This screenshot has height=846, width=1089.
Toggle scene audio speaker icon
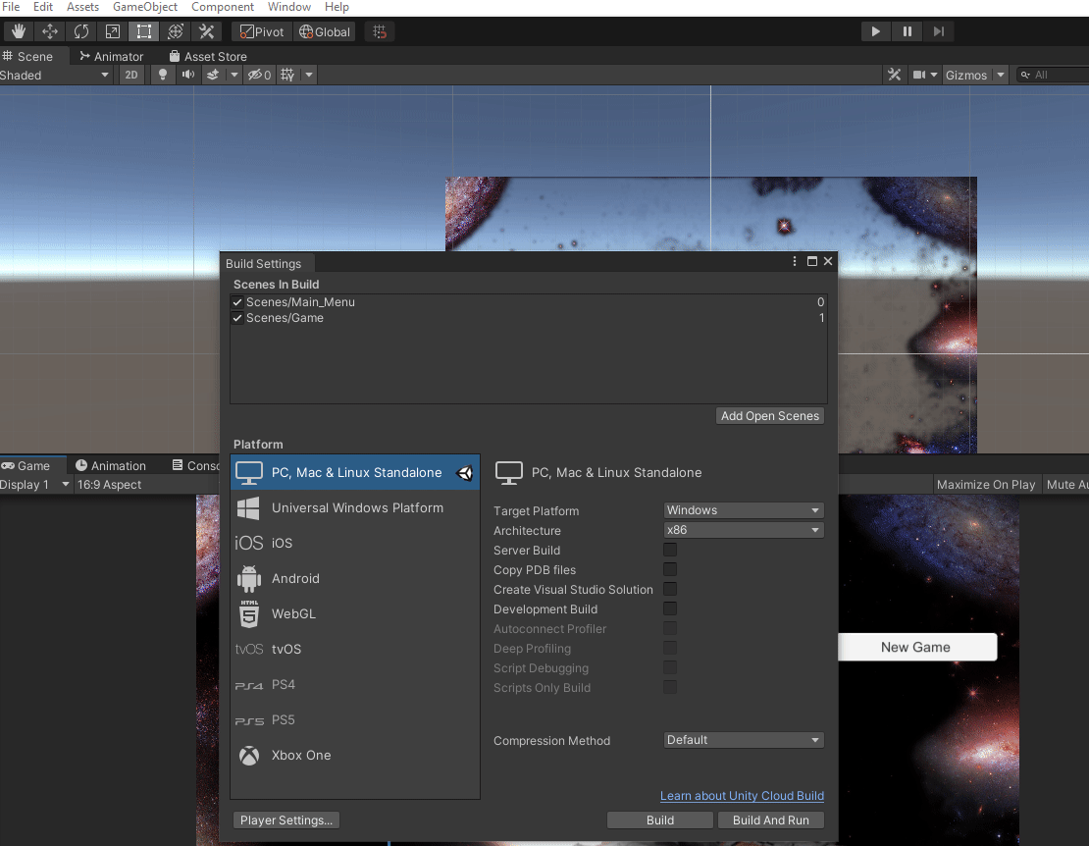[x=187, y=75]
